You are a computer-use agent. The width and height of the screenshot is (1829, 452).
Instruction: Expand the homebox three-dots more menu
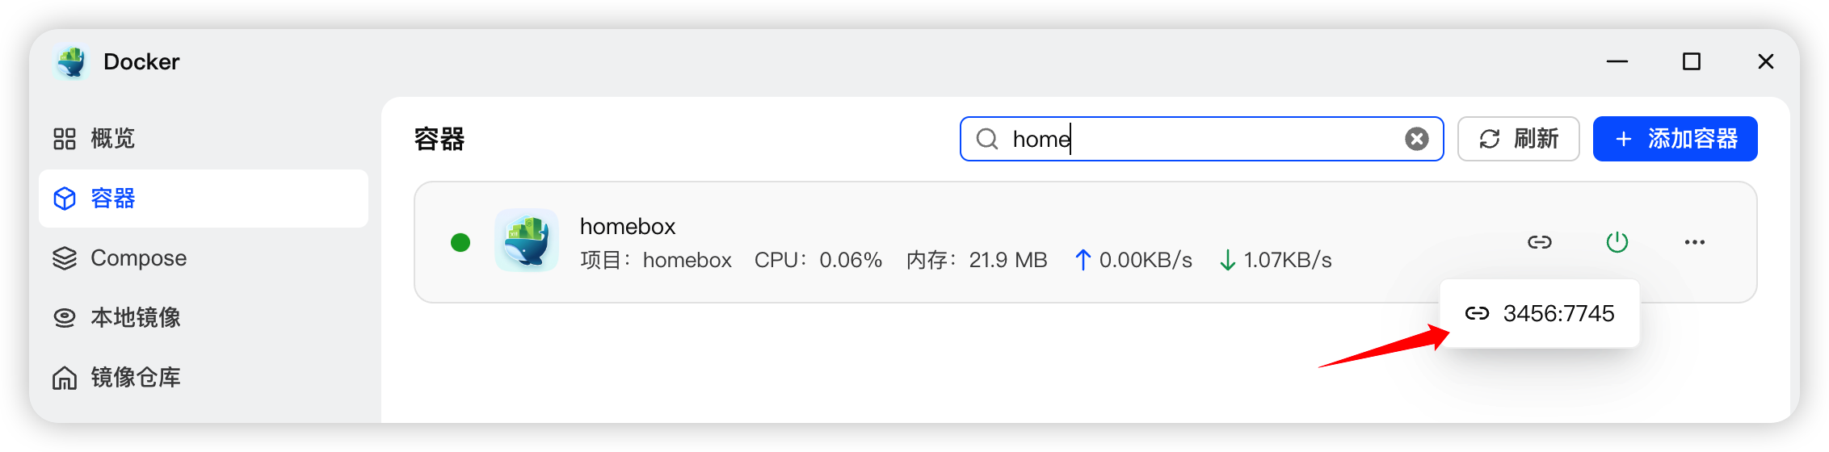click(x=1695, y=242)
